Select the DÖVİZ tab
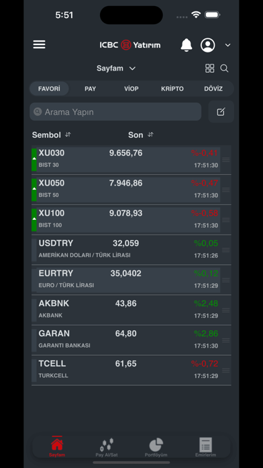 click(x=213, y=89)
